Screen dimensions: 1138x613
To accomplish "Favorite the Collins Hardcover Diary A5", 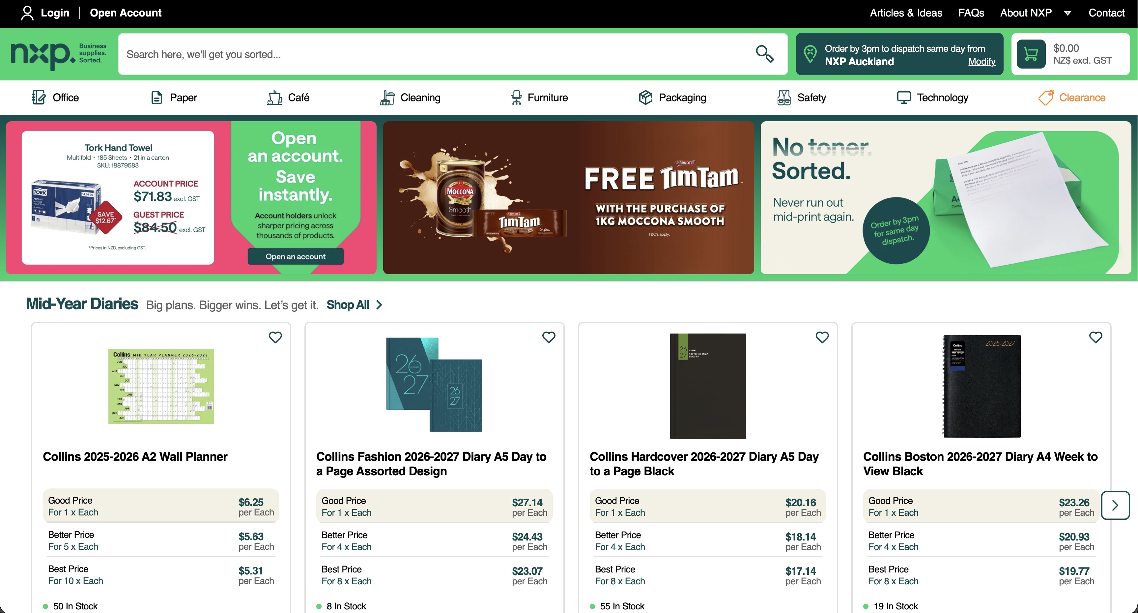I will click(822, 337).
